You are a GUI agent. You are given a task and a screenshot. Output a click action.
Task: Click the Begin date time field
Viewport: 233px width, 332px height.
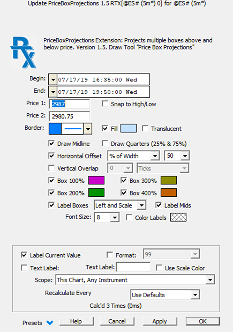pos(103,79)
